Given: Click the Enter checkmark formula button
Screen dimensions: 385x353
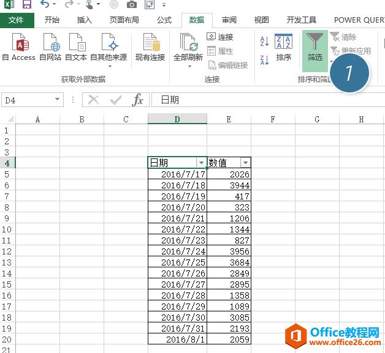Looking at the screenshot, I should click(116, 100).
